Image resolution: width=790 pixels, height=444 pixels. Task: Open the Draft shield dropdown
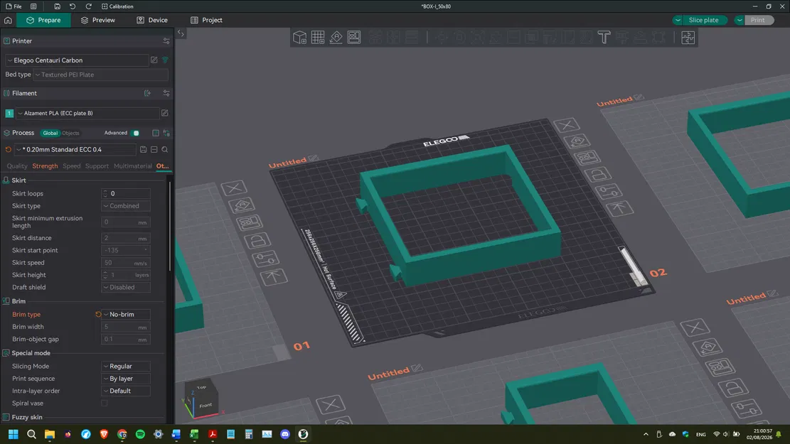[126, 287]
